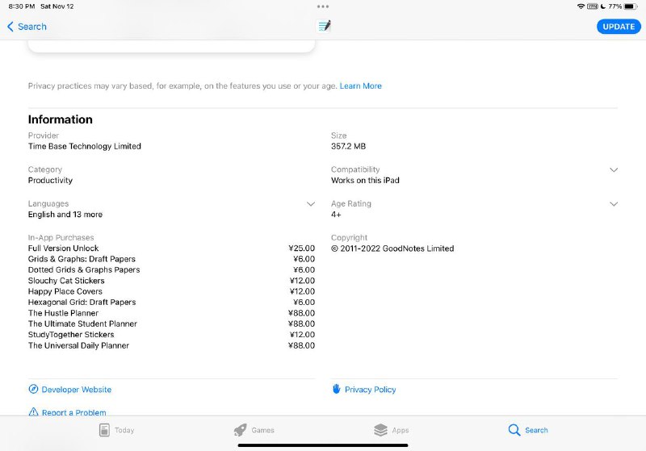Tap the GoodNotes Limited copyright text
This screenshot has height=451, width=646.
tap(392, 248)
